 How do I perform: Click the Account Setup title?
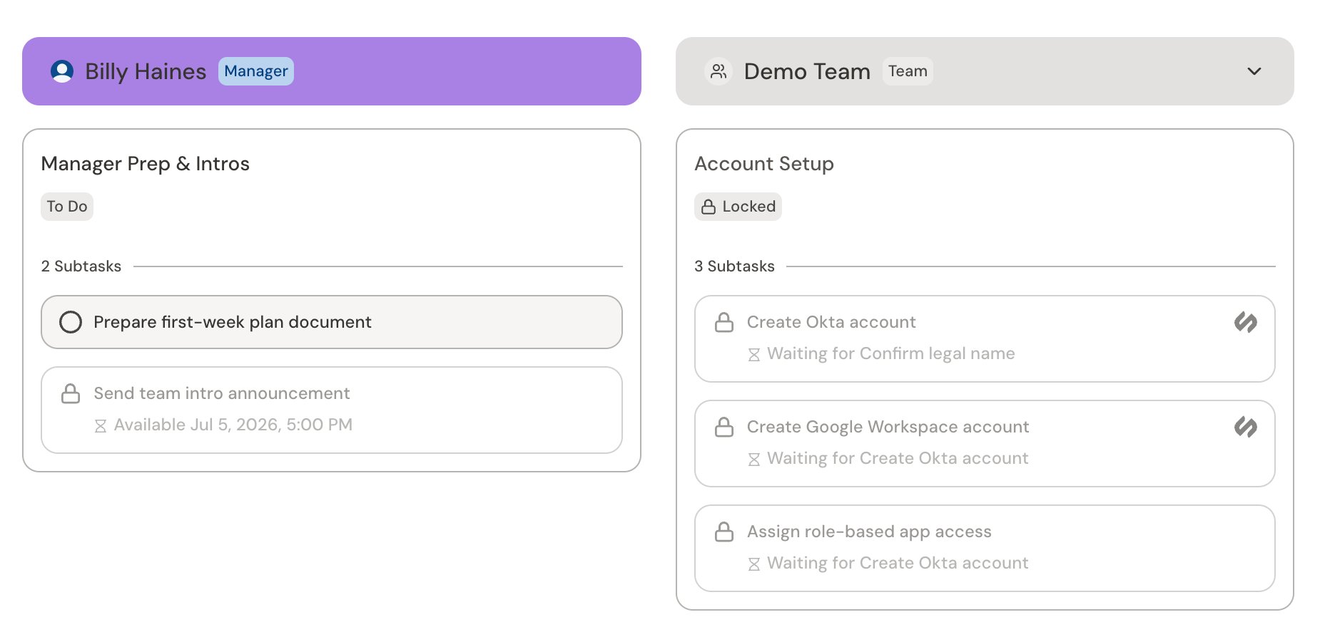(764, 164)
